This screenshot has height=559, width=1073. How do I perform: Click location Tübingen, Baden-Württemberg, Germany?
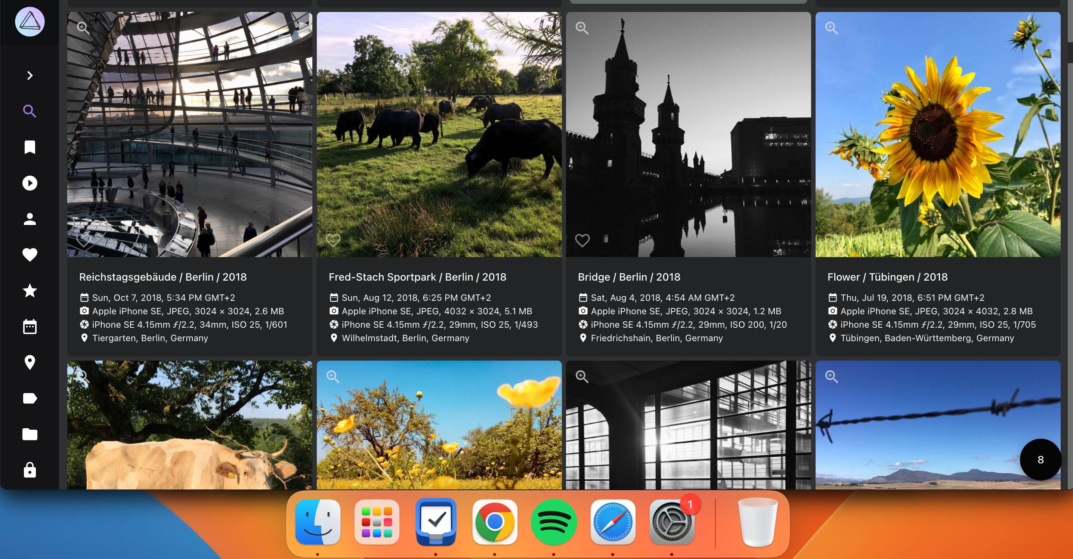click(927, 338)
